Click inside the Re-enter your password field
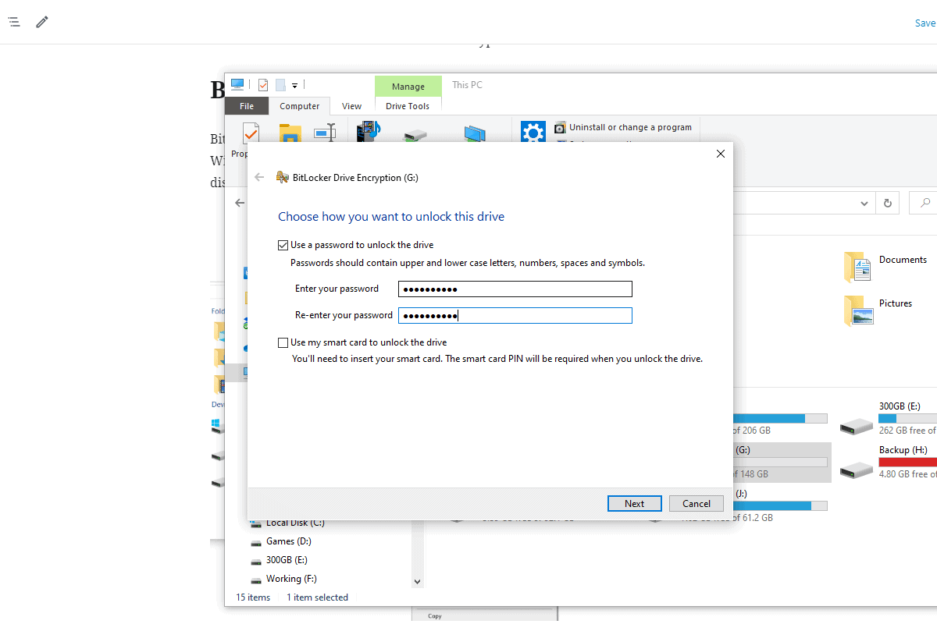Viewport: 937px width, 624px height. click(x=515, y=315)
